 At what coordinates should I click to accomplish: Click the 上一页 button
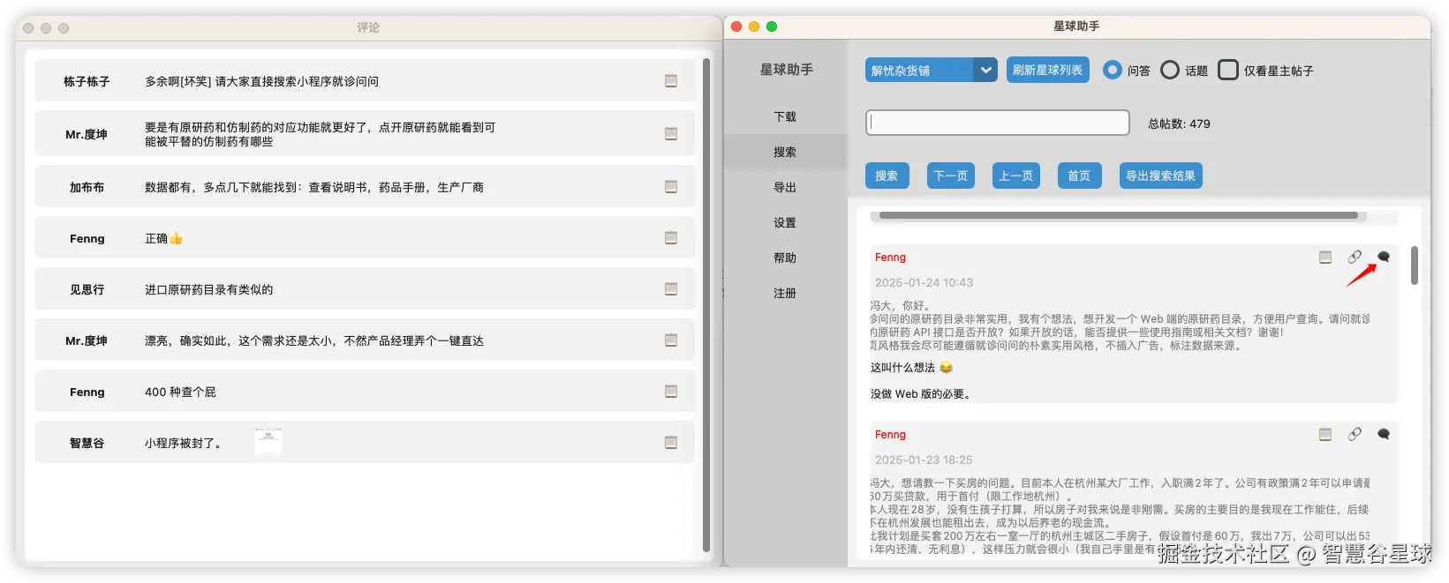tap(1016, 176)
